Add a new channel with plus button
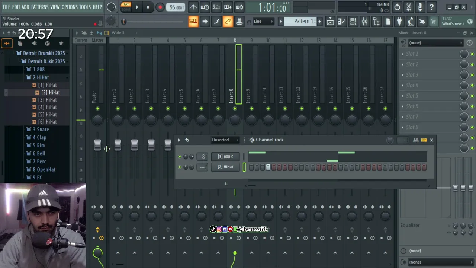 click(226, 184)
